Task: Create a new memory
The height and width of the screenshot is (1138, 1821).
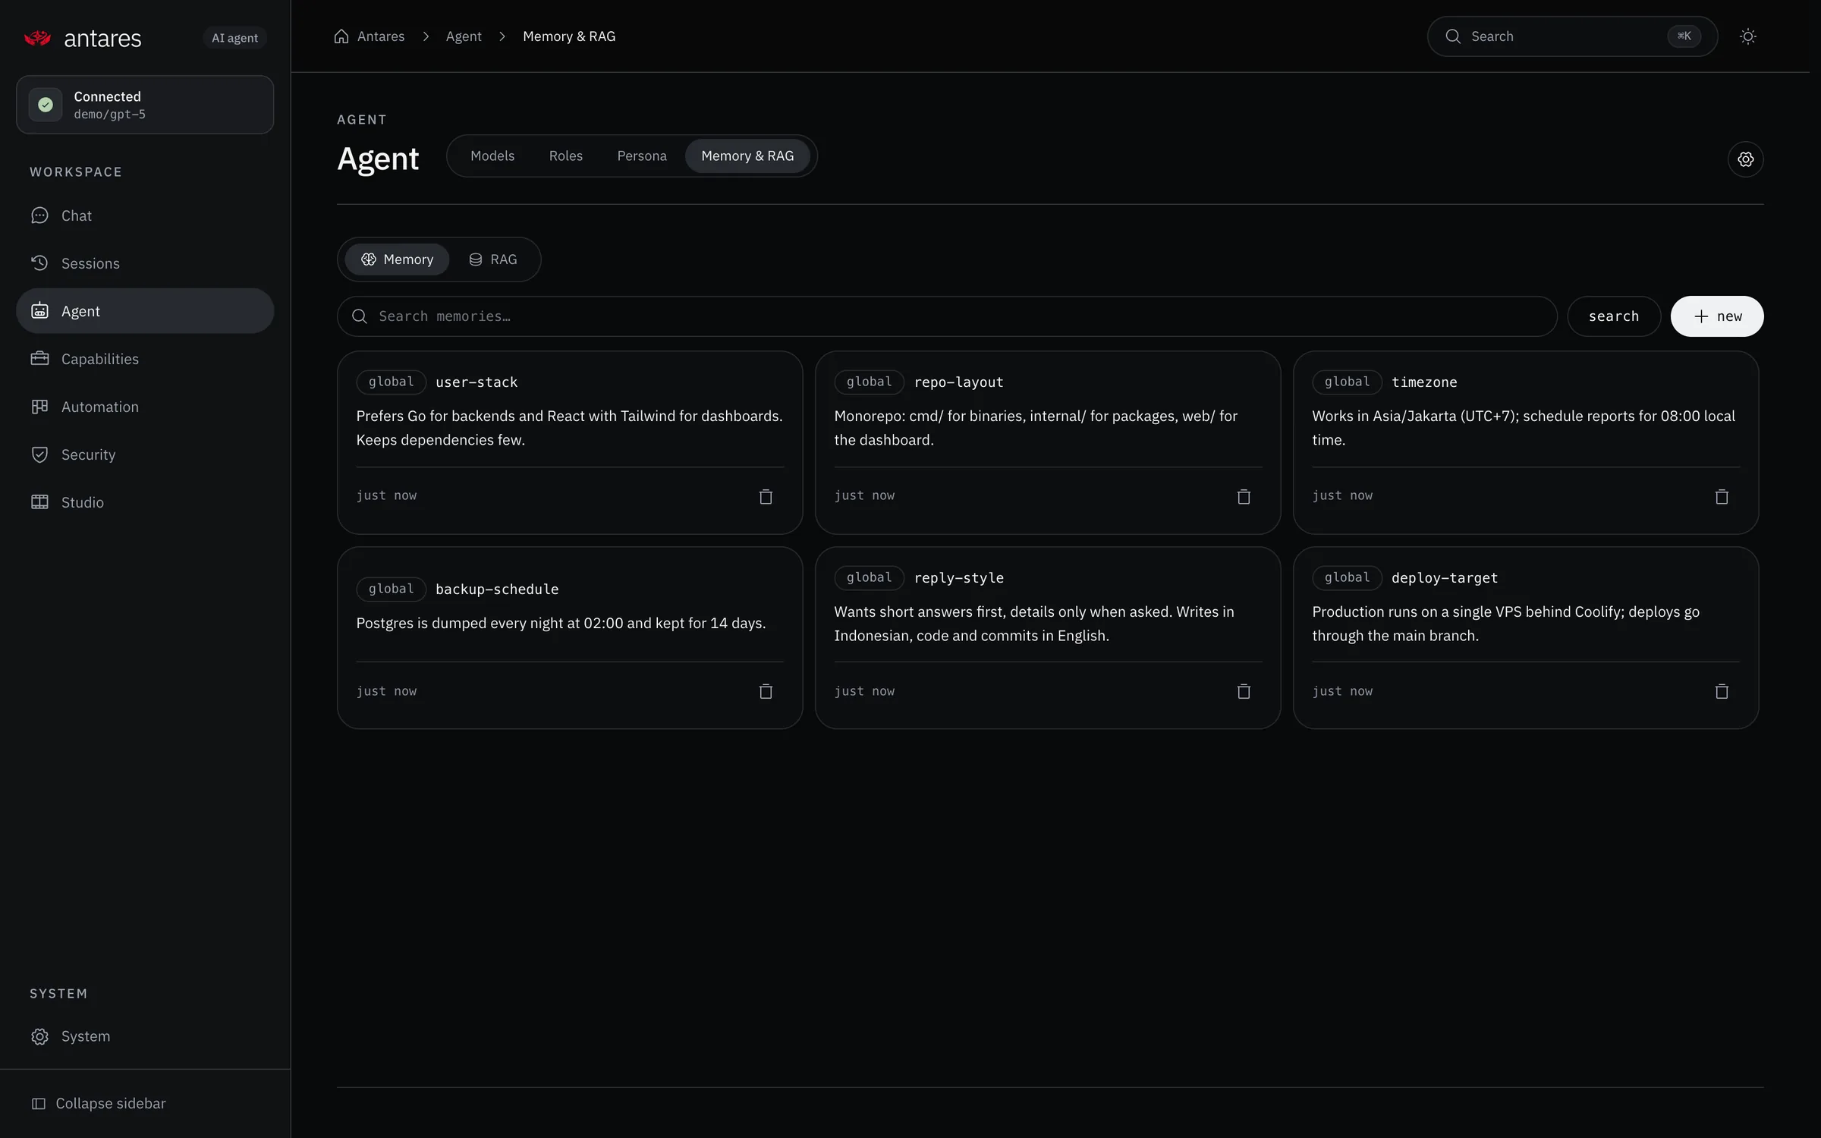Action: pyautogui.click(x=1717, y=316)
